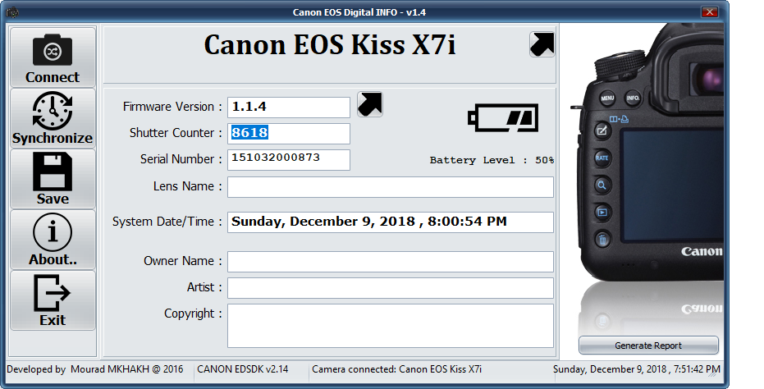This screenshot has width=764, height=389.
Task: Select the Artist text field
Action: (x=390, y=288)
